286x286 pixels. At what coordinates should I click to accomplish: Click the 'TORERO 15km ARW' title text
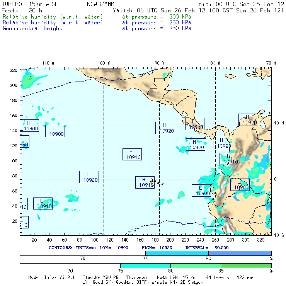(x=29, y=4)
